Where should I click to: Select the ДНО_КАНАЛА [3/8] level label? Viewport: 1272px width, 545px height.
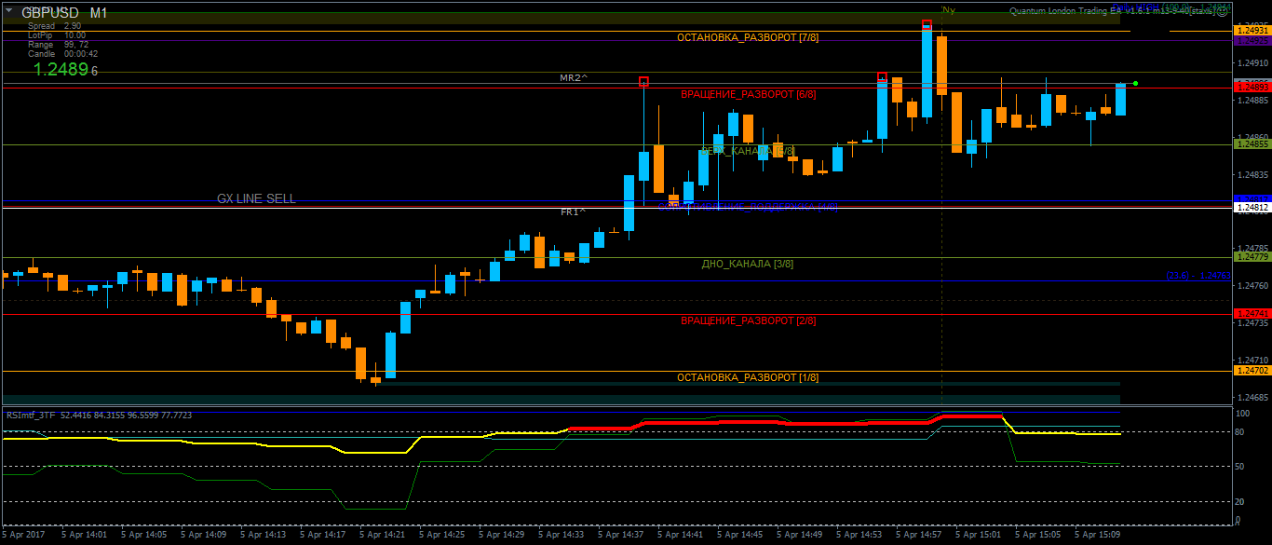point(748,264)
